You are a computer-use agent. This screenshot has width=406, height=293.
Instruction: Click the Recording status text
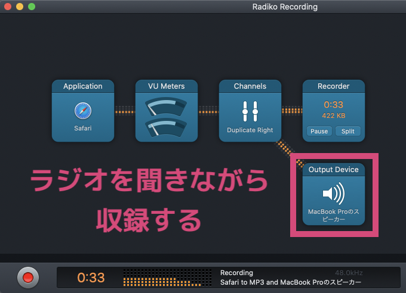(x=236, y=273)
